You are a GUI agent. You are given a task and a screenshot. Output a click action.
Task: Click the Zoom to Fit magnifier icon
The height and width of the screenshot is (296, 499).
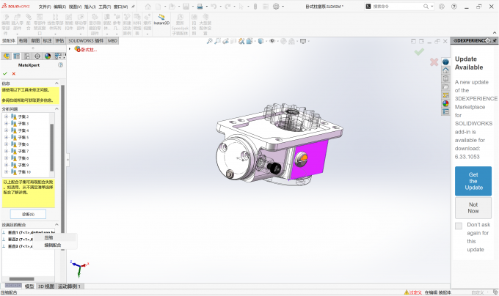(x=209, y=41)
